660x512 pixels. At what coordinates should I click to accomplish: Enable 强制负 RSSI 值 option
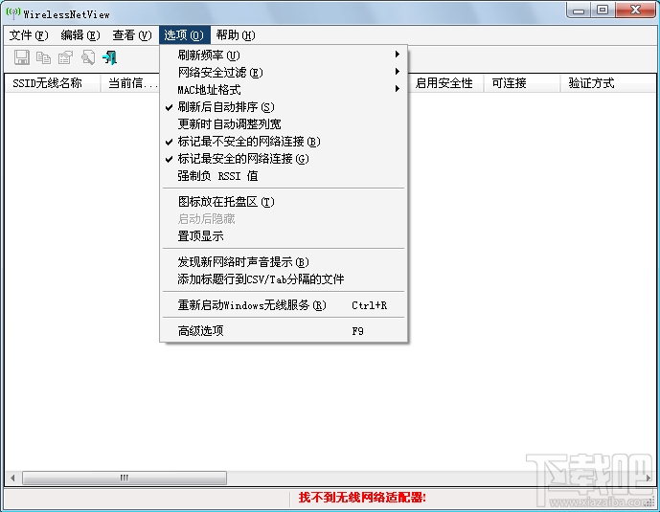284,176
